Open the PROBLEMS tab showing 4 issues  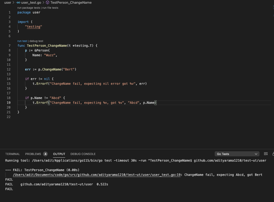[x=33, y=154]
